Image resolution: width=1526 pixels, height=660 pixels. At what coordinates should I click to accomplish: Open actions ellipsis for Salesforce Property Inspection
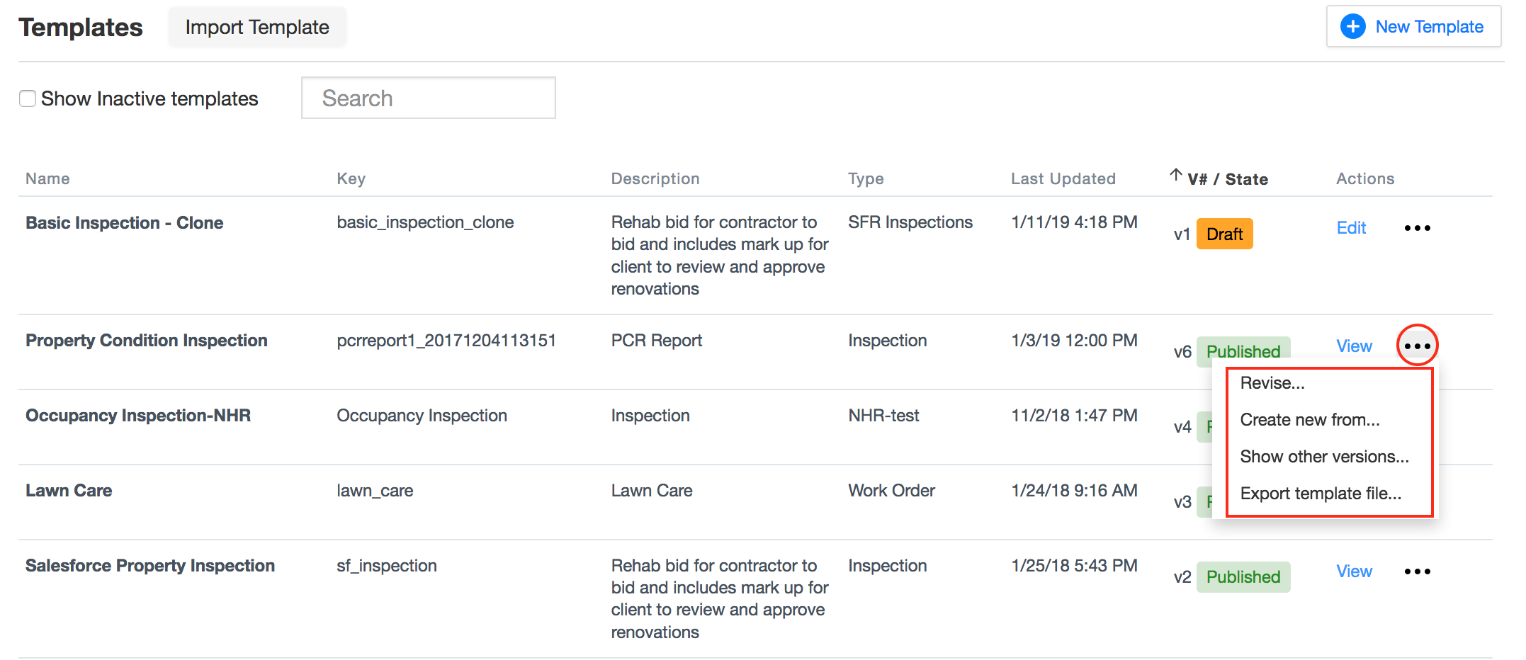(x=1417, y=571)
